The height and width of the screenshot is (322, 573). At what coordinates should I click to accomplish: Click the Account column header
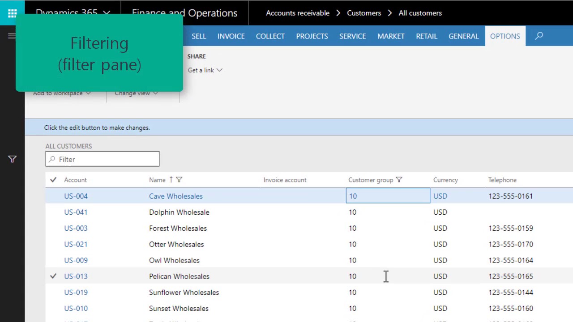click(75, 180)
